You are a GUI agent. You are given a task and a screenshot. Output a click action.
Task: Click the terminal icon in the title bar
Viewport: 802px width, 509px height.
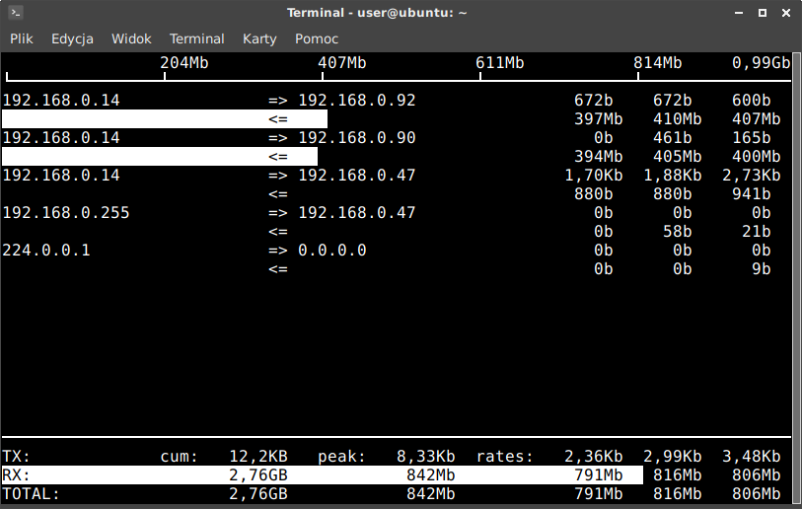tap(15, 13)
